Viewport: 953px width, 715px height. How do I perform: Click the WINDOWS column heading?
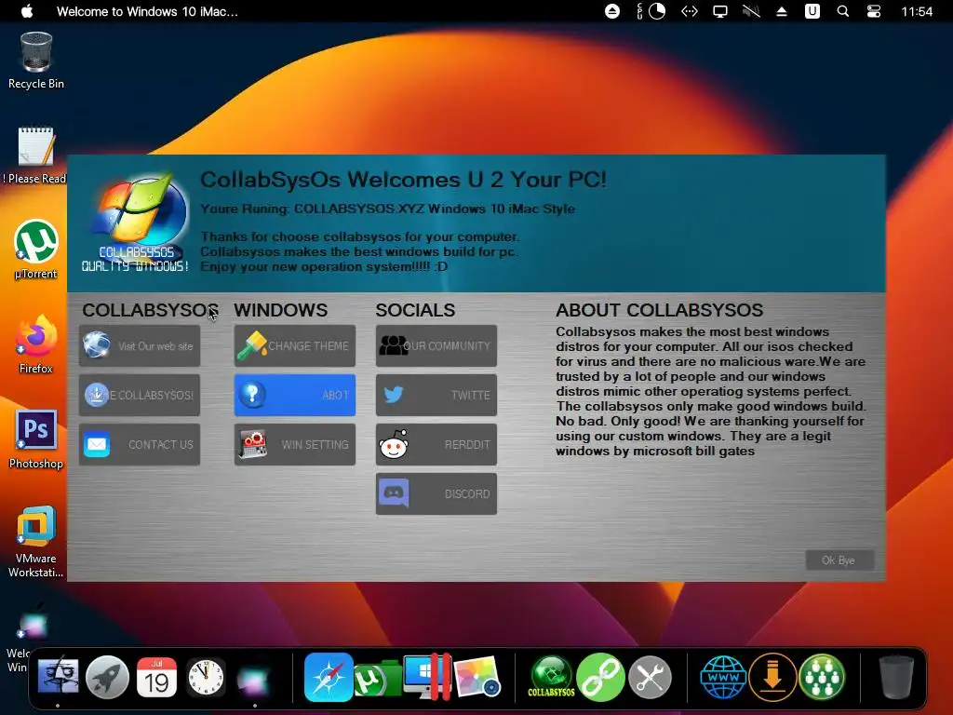tap(281, 310)
